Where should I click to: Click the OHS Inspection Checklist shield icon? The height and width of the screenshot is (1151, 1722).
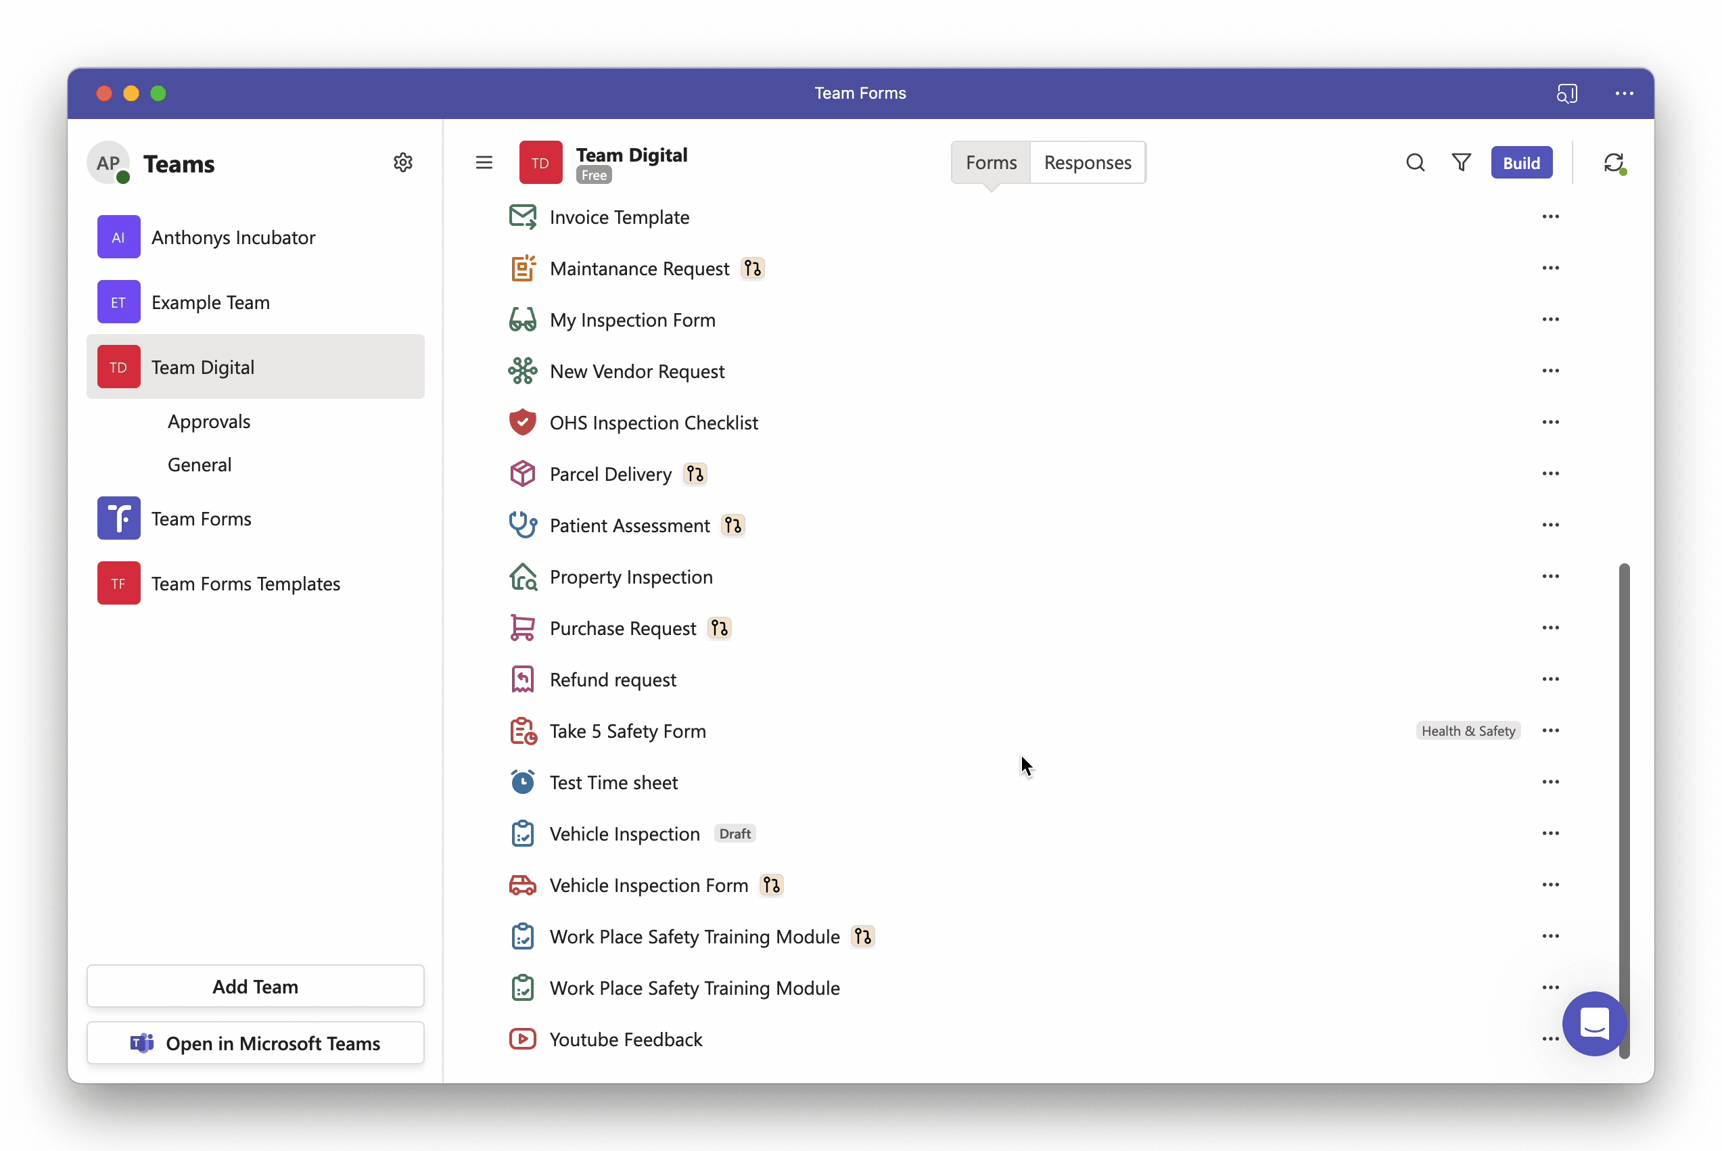(523, 422)
